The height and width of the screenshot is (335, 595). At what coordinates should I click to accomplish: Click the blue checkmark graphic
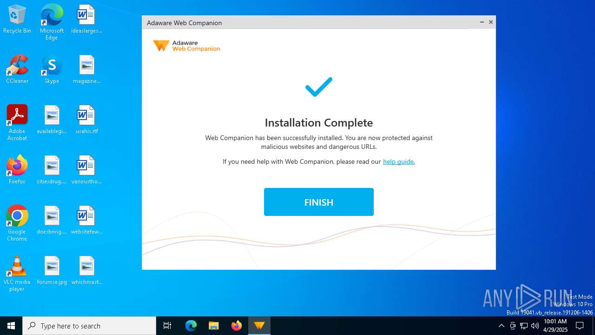319,87
